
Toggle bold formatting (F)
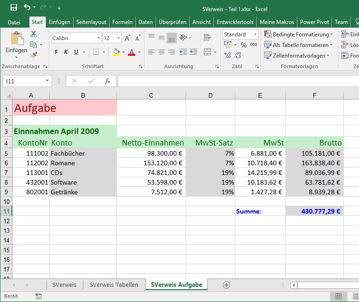pos(56,52)
